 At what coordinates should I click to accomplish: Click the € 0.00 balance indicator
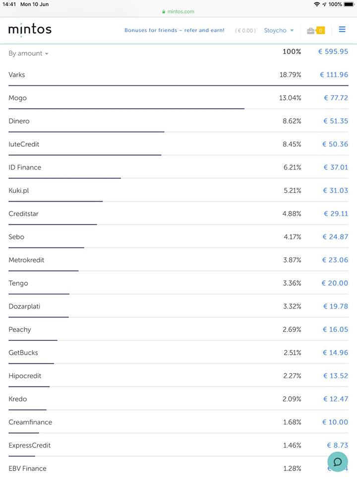click(245, 31)
